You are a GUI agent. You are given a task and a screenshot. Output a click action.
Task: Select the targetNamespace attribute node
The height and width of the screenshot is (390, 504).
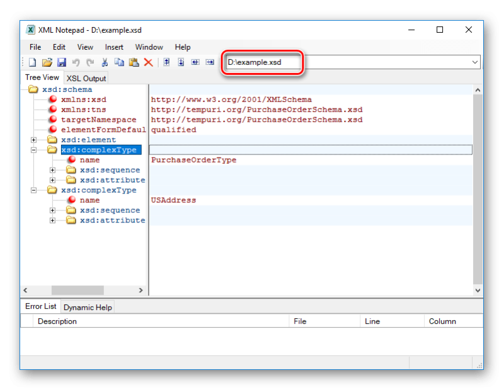[x=99, y=120]
